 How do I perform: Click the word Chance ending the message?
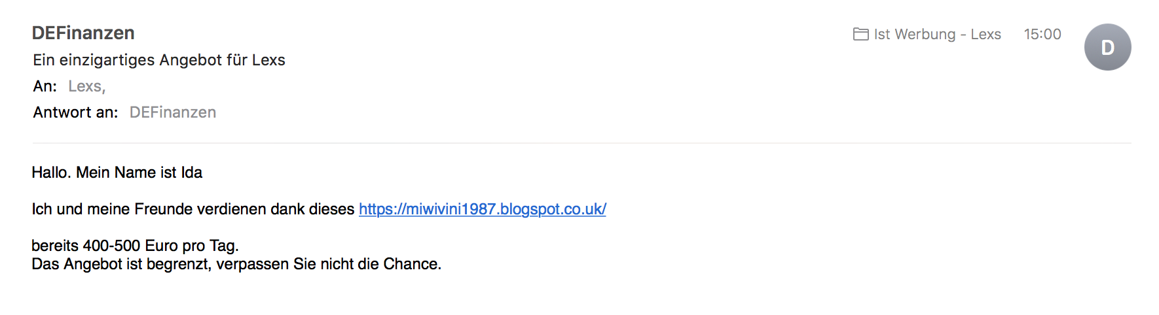pyautogui.click(x=412, y=264)
